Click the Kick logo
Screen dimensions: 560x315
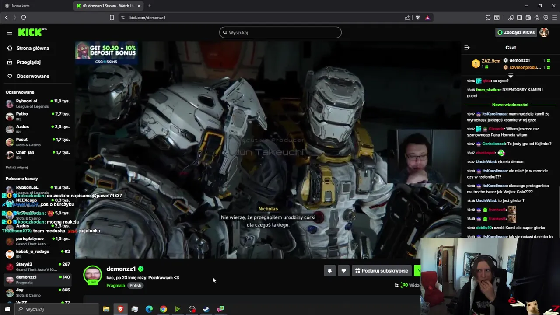point(32,32)
